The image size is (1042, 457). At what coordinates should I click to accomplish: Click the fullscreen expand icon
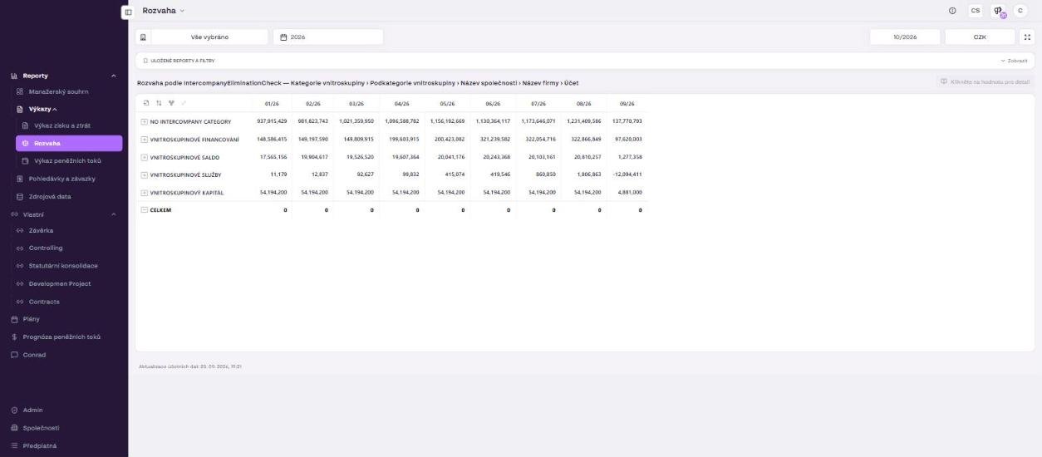(1028, 37)
